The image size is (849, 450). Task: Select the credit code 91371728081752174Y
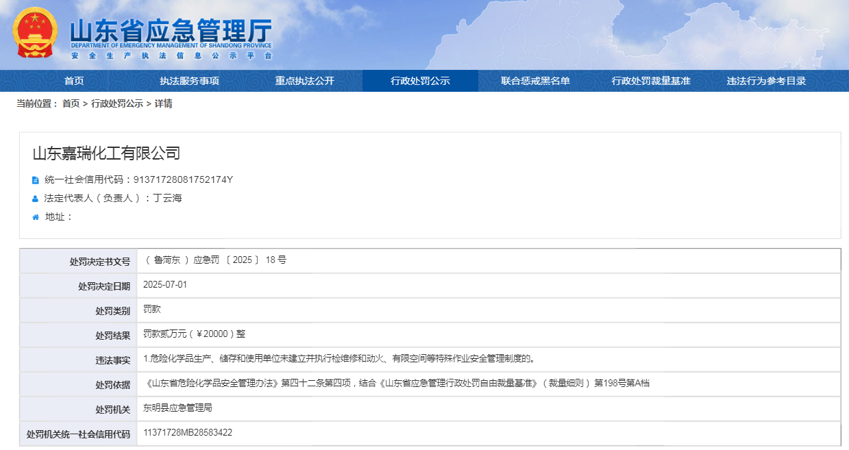point(183,180)
